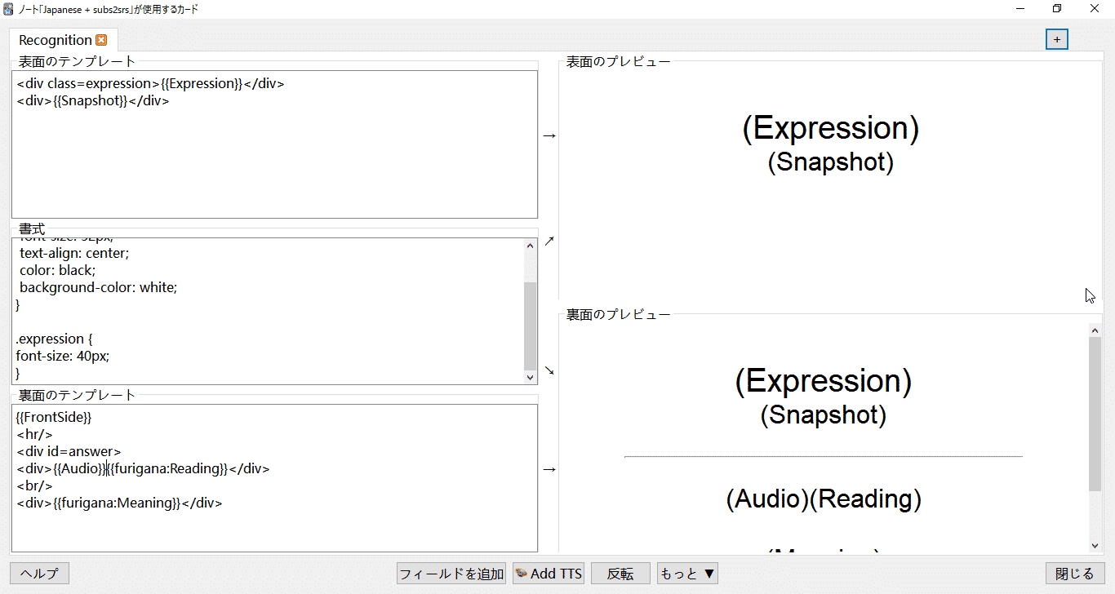Click the '.expression {' selector line
Image resolution: width=1115 pixels, height=594 pixels.
(x=56, y=339)
